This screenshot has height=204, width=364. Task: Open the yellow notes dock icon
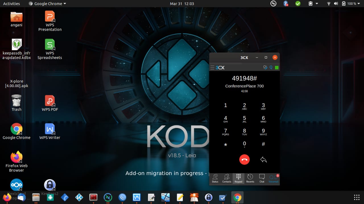point(180,197)
